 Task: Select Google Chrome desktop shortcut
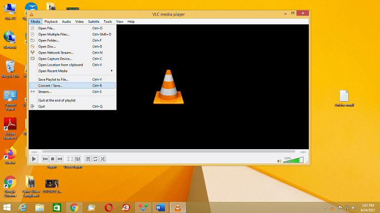coord(10,186)
